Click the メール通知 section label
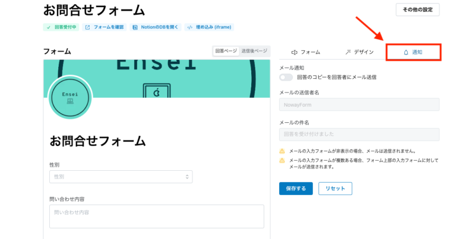 coord(292,68)
